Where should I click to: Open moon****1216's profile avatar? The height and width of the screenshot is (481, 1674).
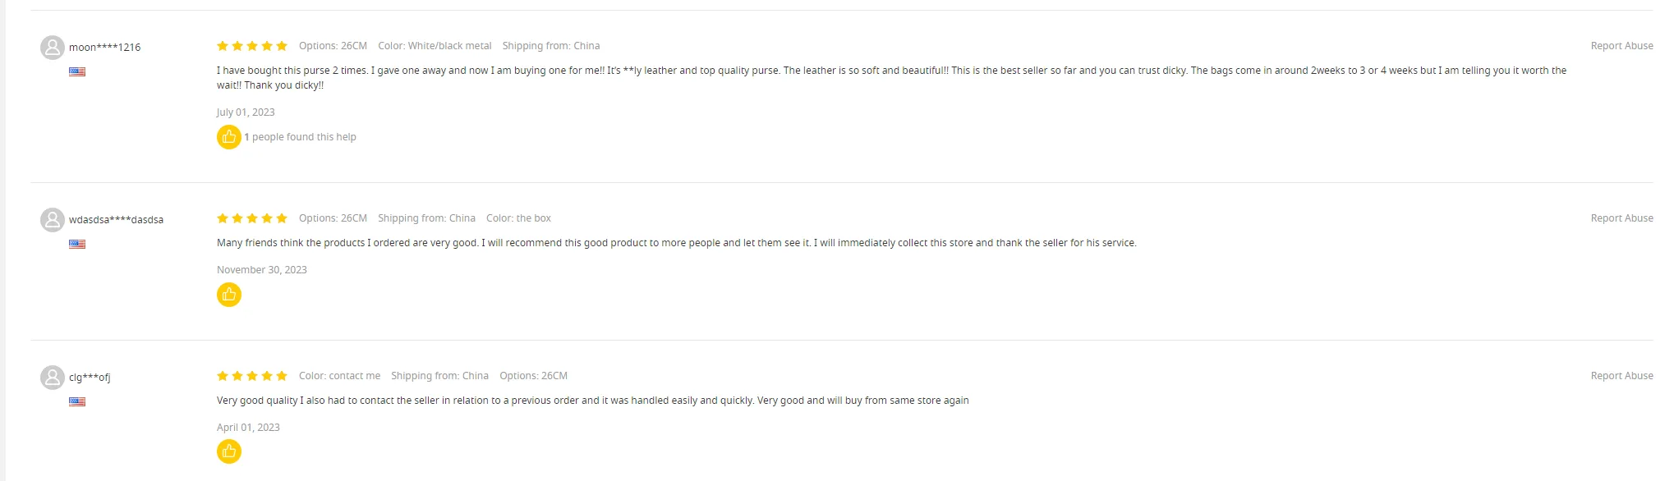click(x=53, y=48)
